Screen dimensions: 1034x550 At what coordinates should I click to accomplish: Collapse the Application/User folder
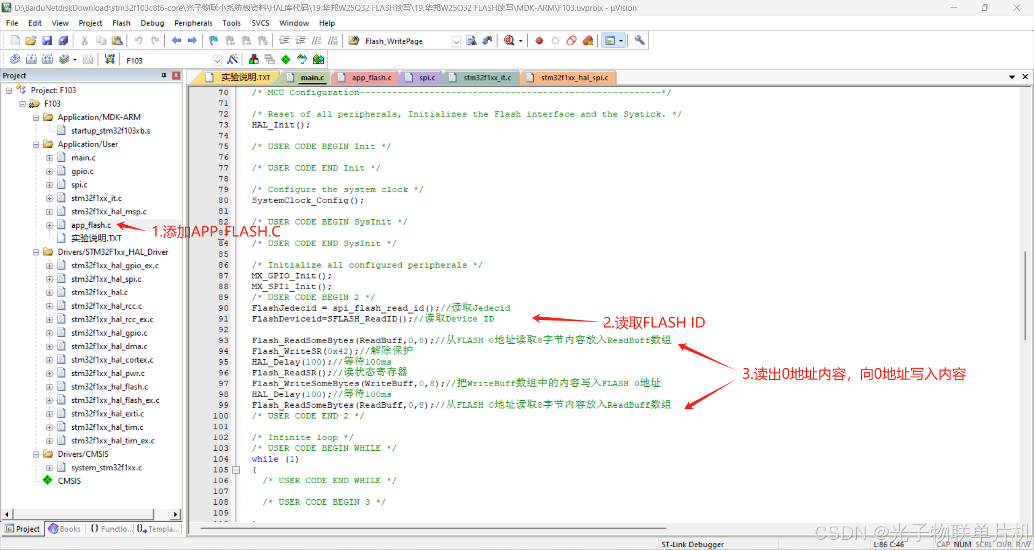36,144
